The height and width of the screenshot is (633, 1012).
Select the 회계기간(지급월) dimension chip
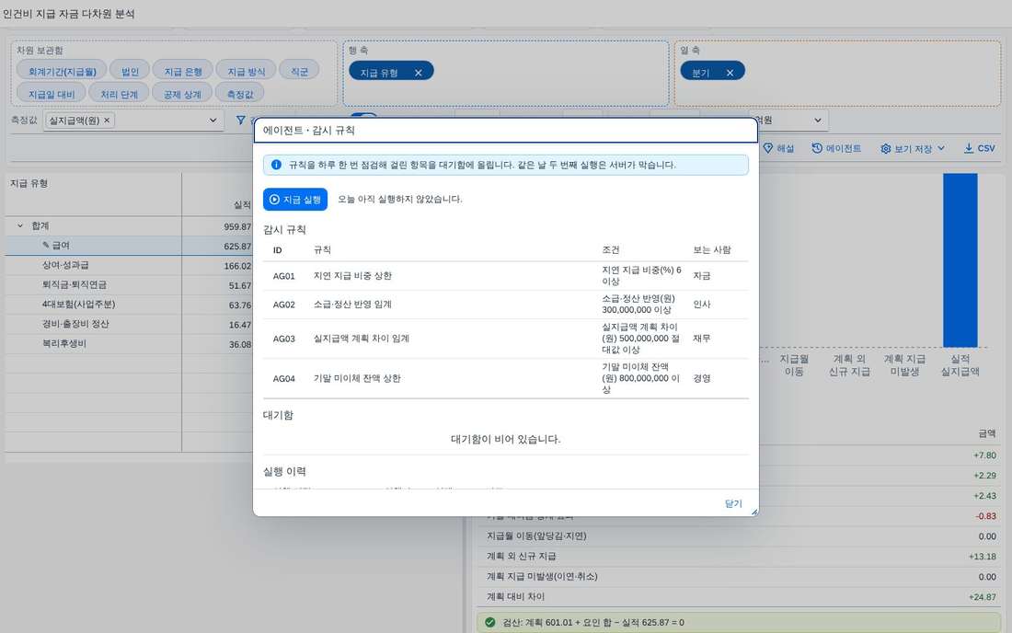tap(62, 71)
